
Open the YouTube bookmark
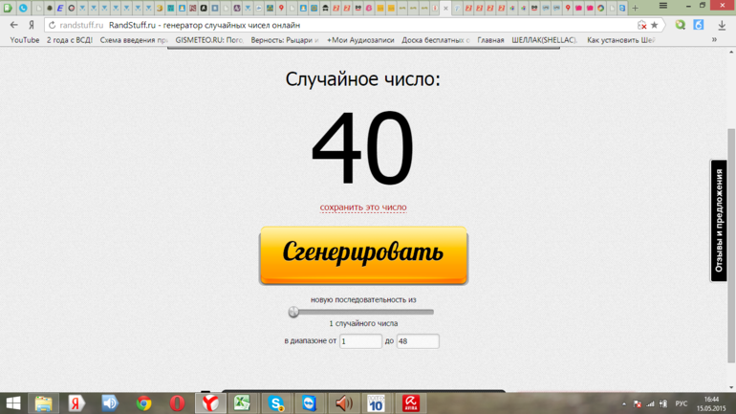click(25, 40)
